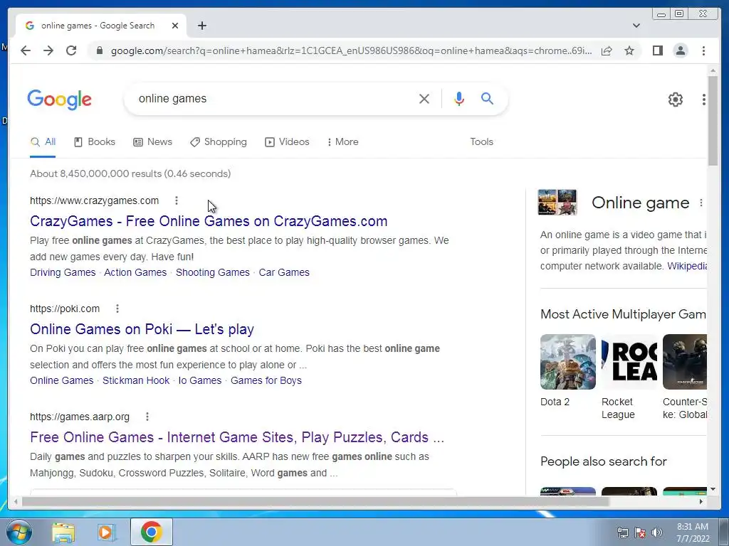The height and width of the screenshot is (546, 729).
Task: Click the horizontal scrollbar left arrow
Action: coord(16,501)
